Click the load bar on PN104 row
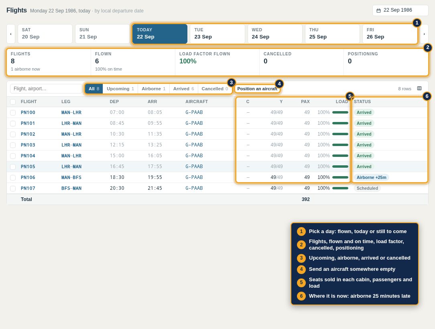 click(340, 156)
